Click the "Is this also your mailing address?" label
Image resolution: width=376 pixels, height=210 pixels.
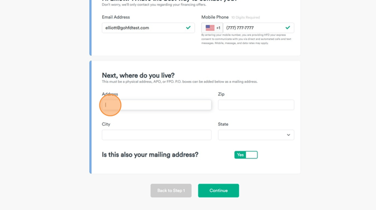tap(150, 155)
